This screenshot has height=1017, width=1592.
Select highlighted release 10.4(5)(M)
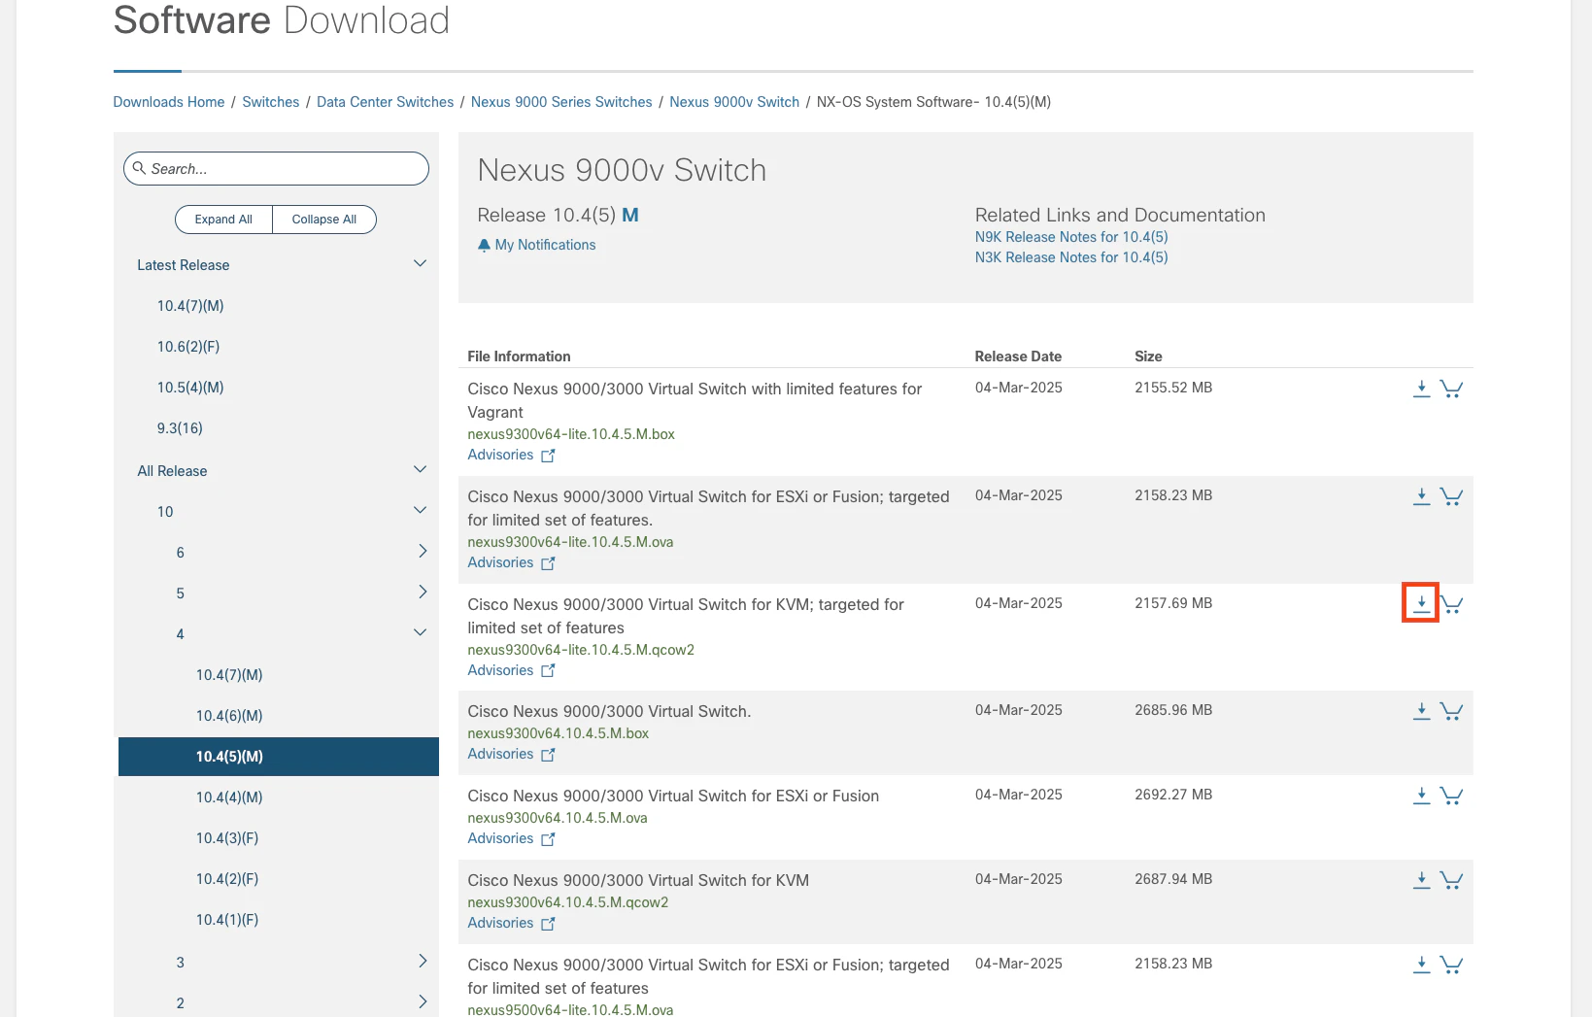(x=279, y=757)
